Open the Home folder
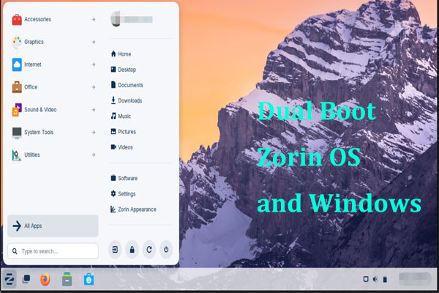 pyautogui.click(x=121, y=53)
